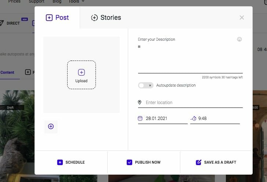Screen dimensions: 267x182
Task: Expand the Tools menu in the navbar
Action: click(x=76, y=1)
